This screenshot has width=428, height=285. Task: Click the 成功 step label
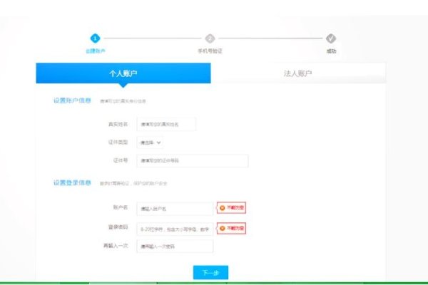coord(331,51)
